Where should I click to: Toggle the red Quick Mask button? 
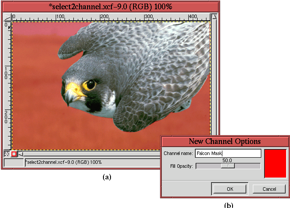pyautogui.click(x=14, y=154)
